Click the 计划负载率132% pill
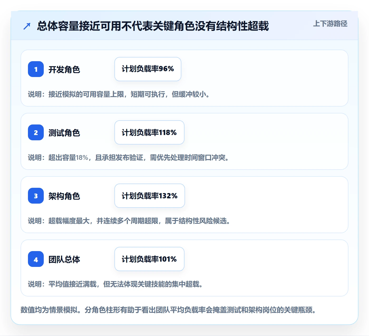The height and width of the screenshot is (336, 369). [x=150, y=196]
